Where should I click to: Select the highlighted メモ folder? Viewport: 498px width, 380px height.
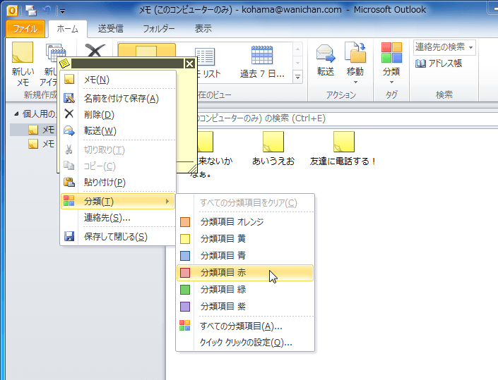click(x=33, y=130)
